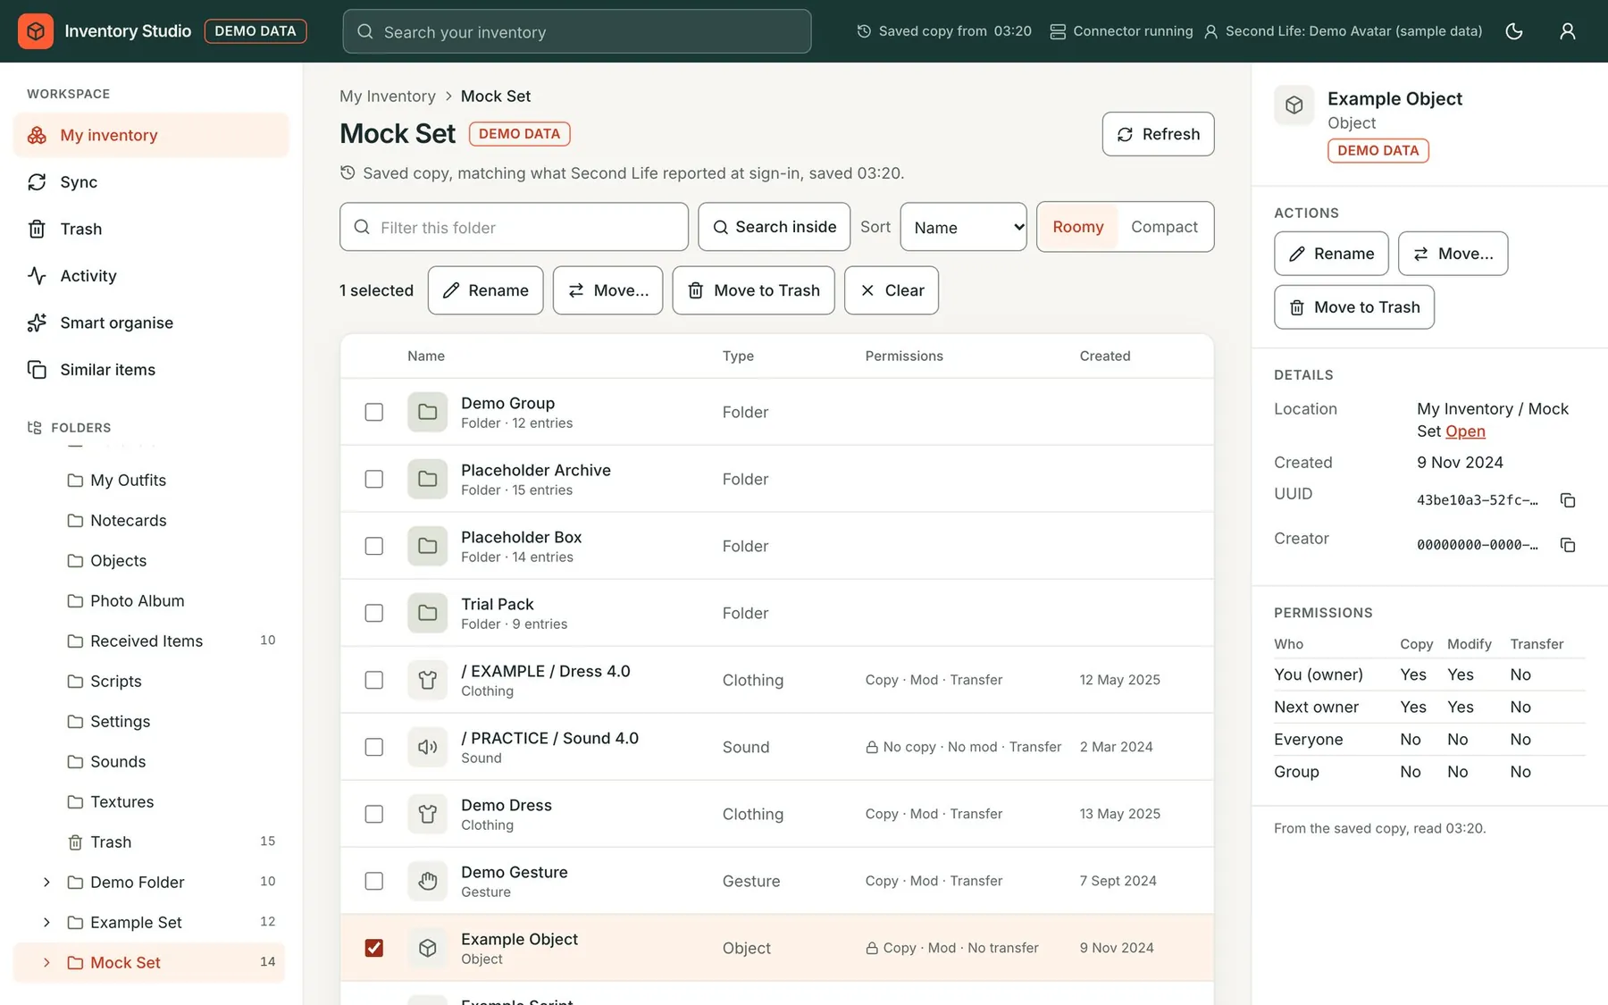Viewport: 1608px width, 1005px height.
Task: Click the Placeholder Box folder icon
Action: pyautogui.click(x=428, y=546)
